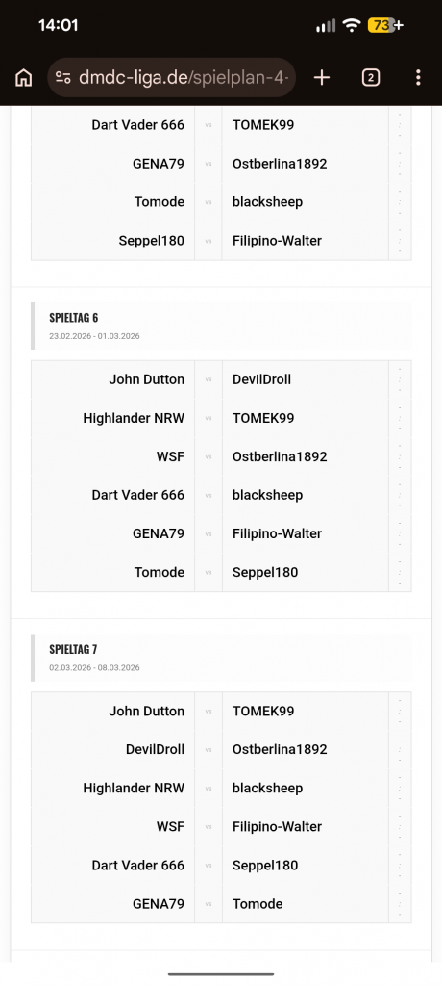Select the Spieltag 7 heading
Screen dimensions: 442x986
[x=73, y=649]
